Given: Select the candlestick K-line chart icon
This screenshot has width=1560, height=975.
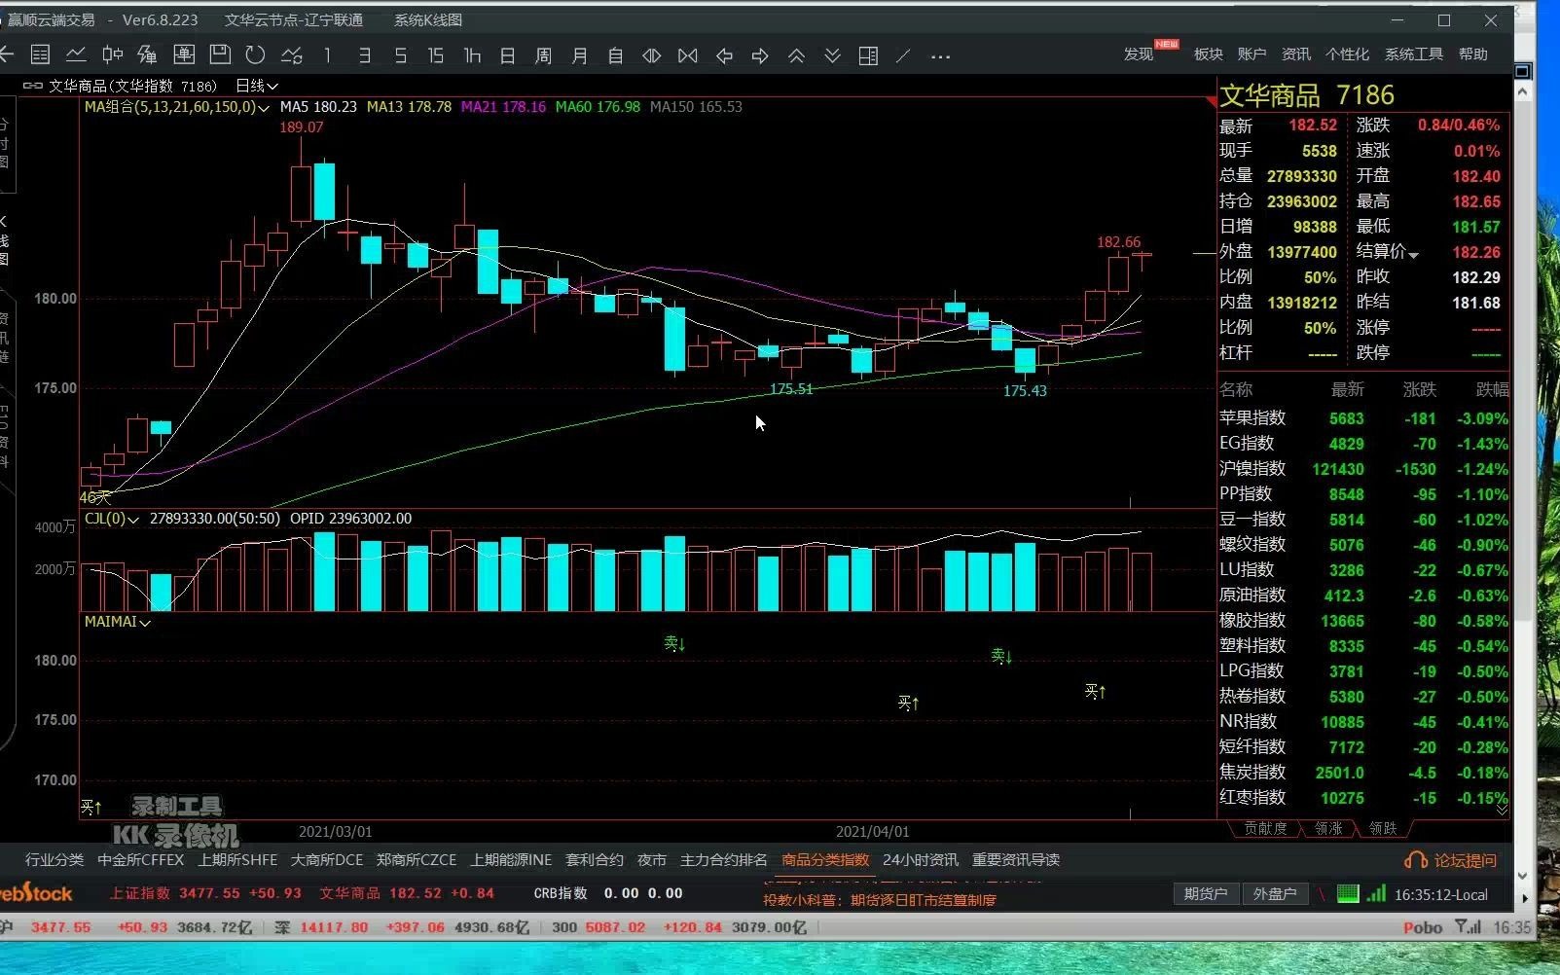Looking at the screenshot, I should click(112, 55).
